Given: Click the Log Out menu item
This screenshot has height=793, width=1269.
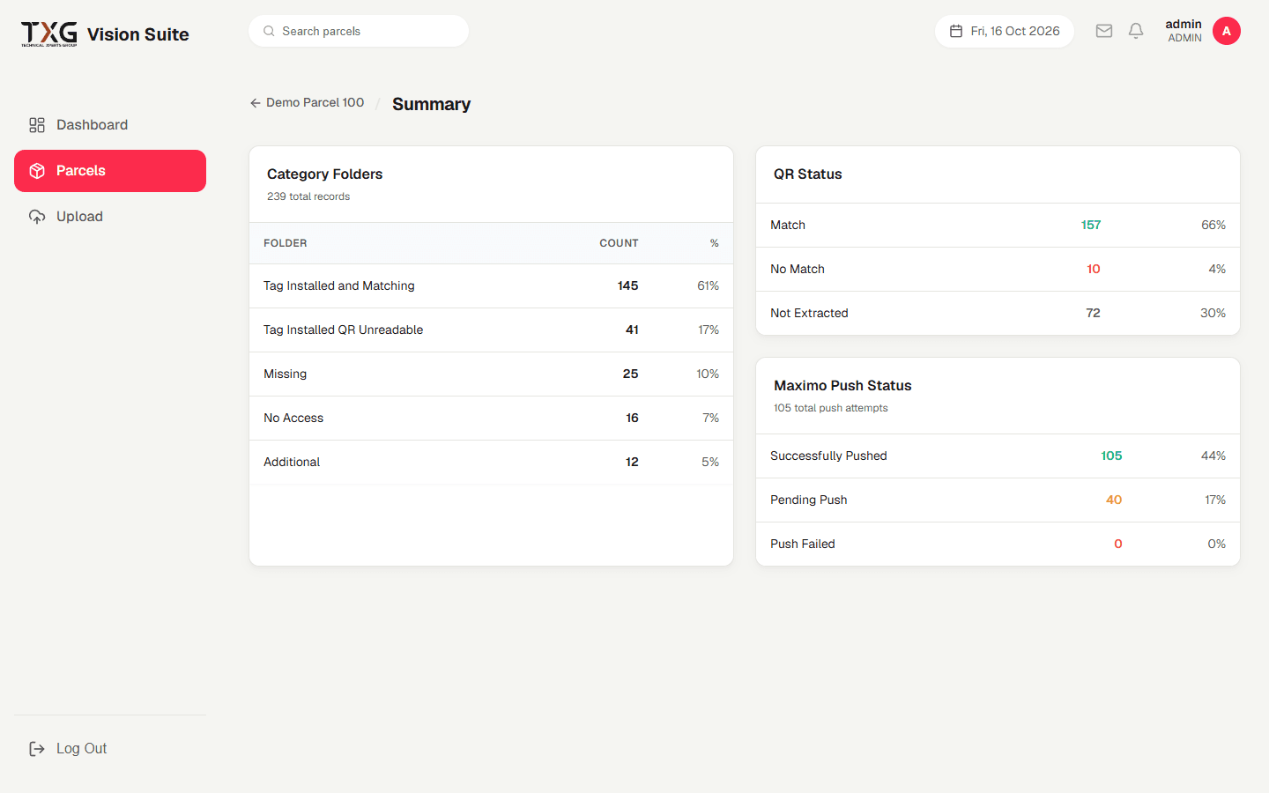Looking at the screenshot, I should tap(110, 749).
